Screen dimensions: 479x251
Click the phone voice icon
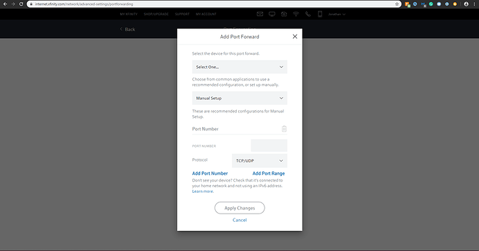pos(308,14)
